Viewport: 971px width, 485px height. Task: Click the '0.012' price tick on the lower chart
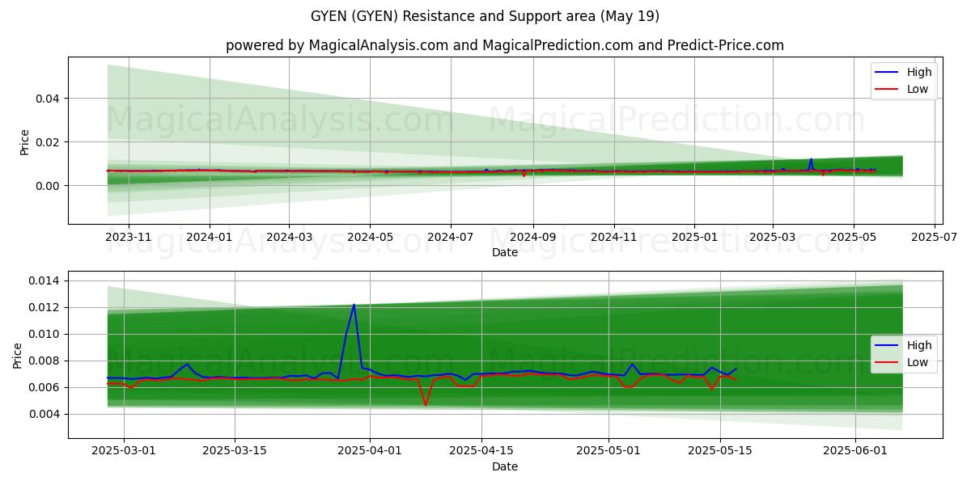[46, 307]
